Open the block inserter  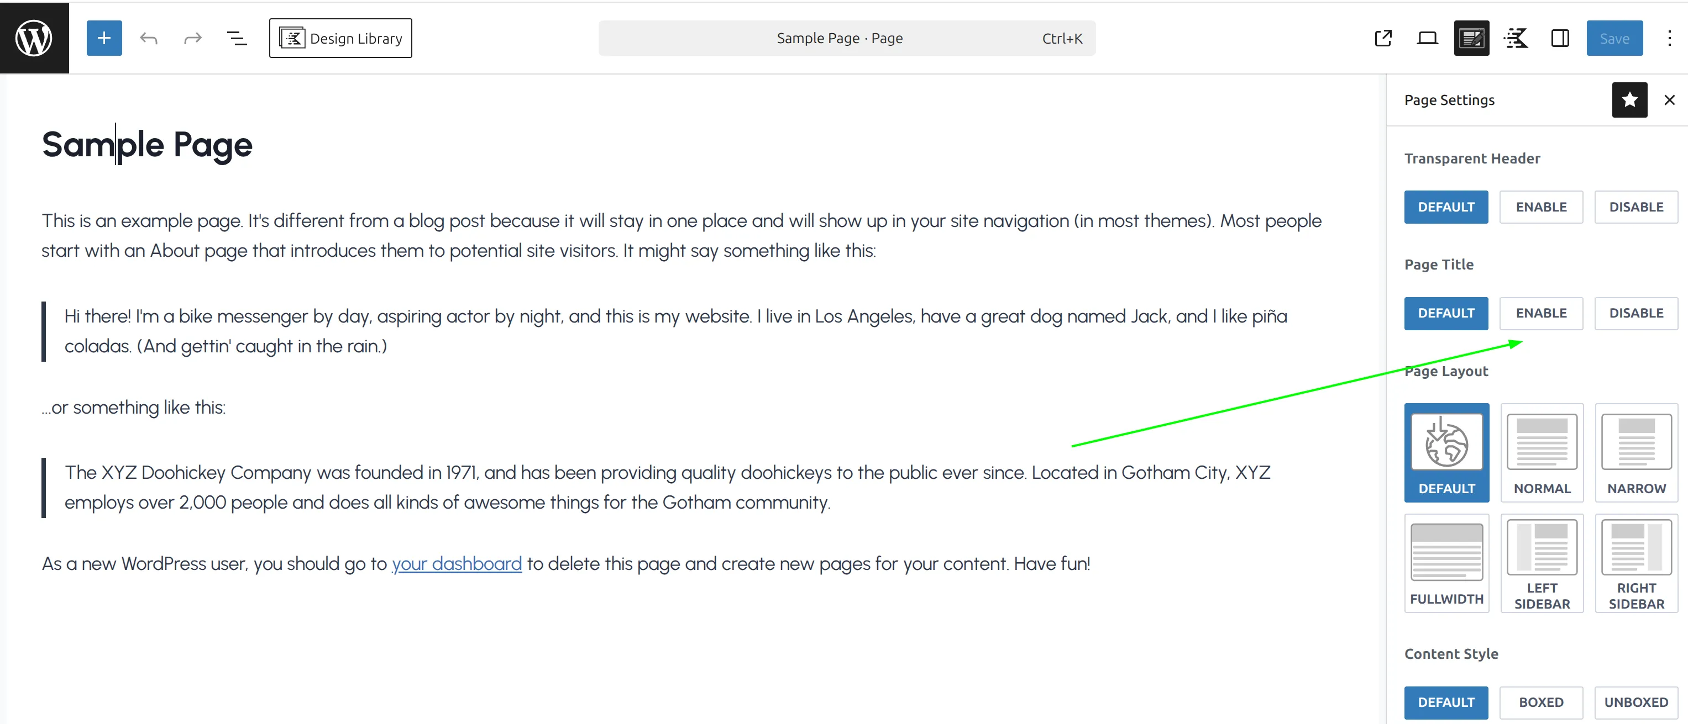tap(103, 38)
